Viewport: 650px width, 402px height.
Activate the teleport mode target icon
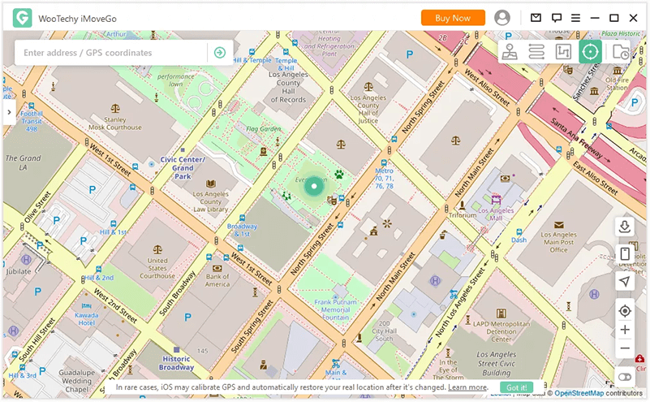coord(591,52)
